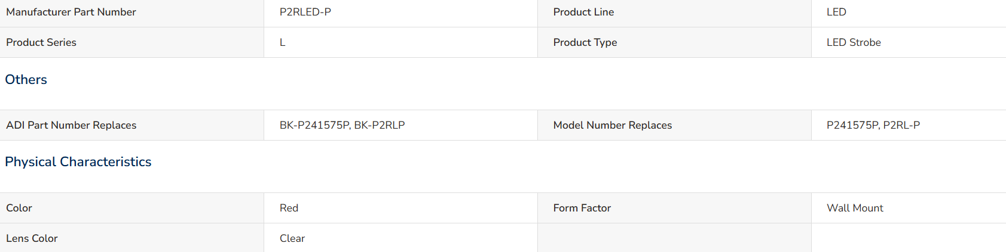
Task: Select the Form Factor label
Action: click(x=582, y=208)
